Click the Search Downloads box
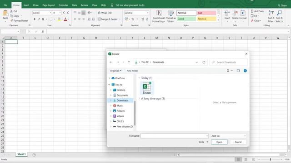Screen dimensions: 291x163 (229, 62)
